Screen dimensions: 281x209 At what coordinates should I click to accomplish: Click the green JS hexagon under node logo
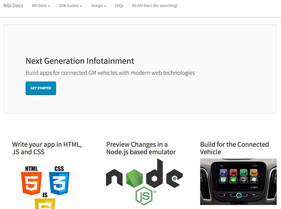click(144, 196)
